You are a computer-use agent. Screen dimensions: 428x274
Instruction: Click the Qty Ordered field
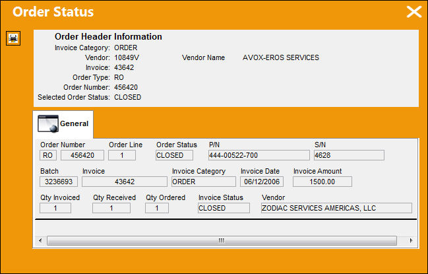[157, 208]
